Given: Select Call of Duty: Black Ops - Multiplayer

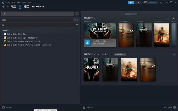Looking at the screenshot, I should pyautogui.click(x=22, y=38).
